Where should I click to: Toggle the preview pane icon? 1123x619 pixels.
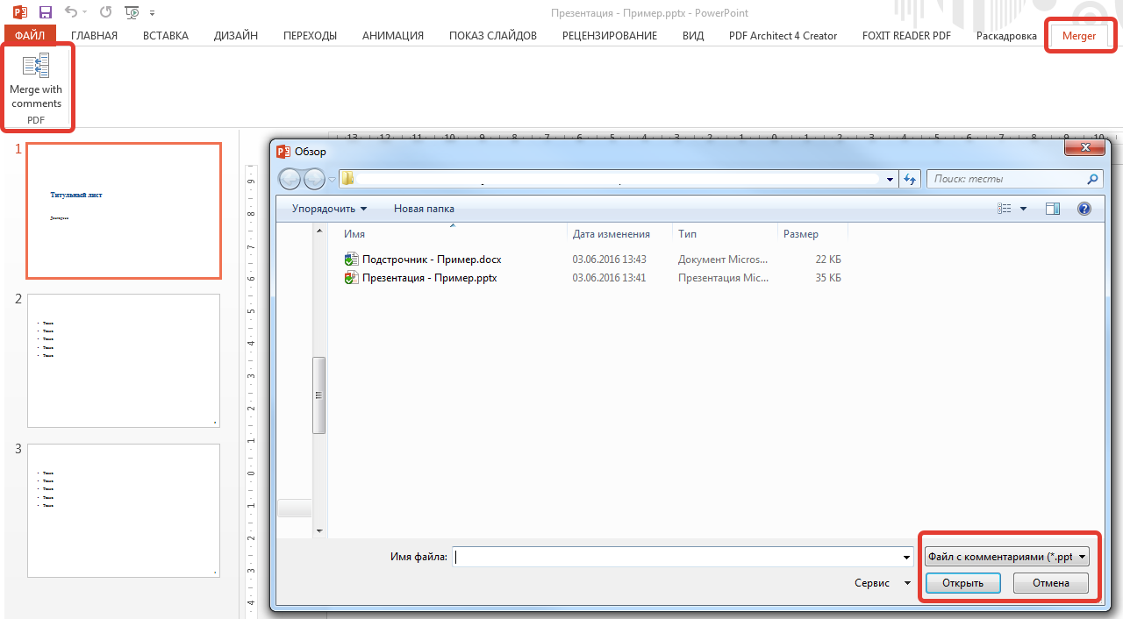1054,209
